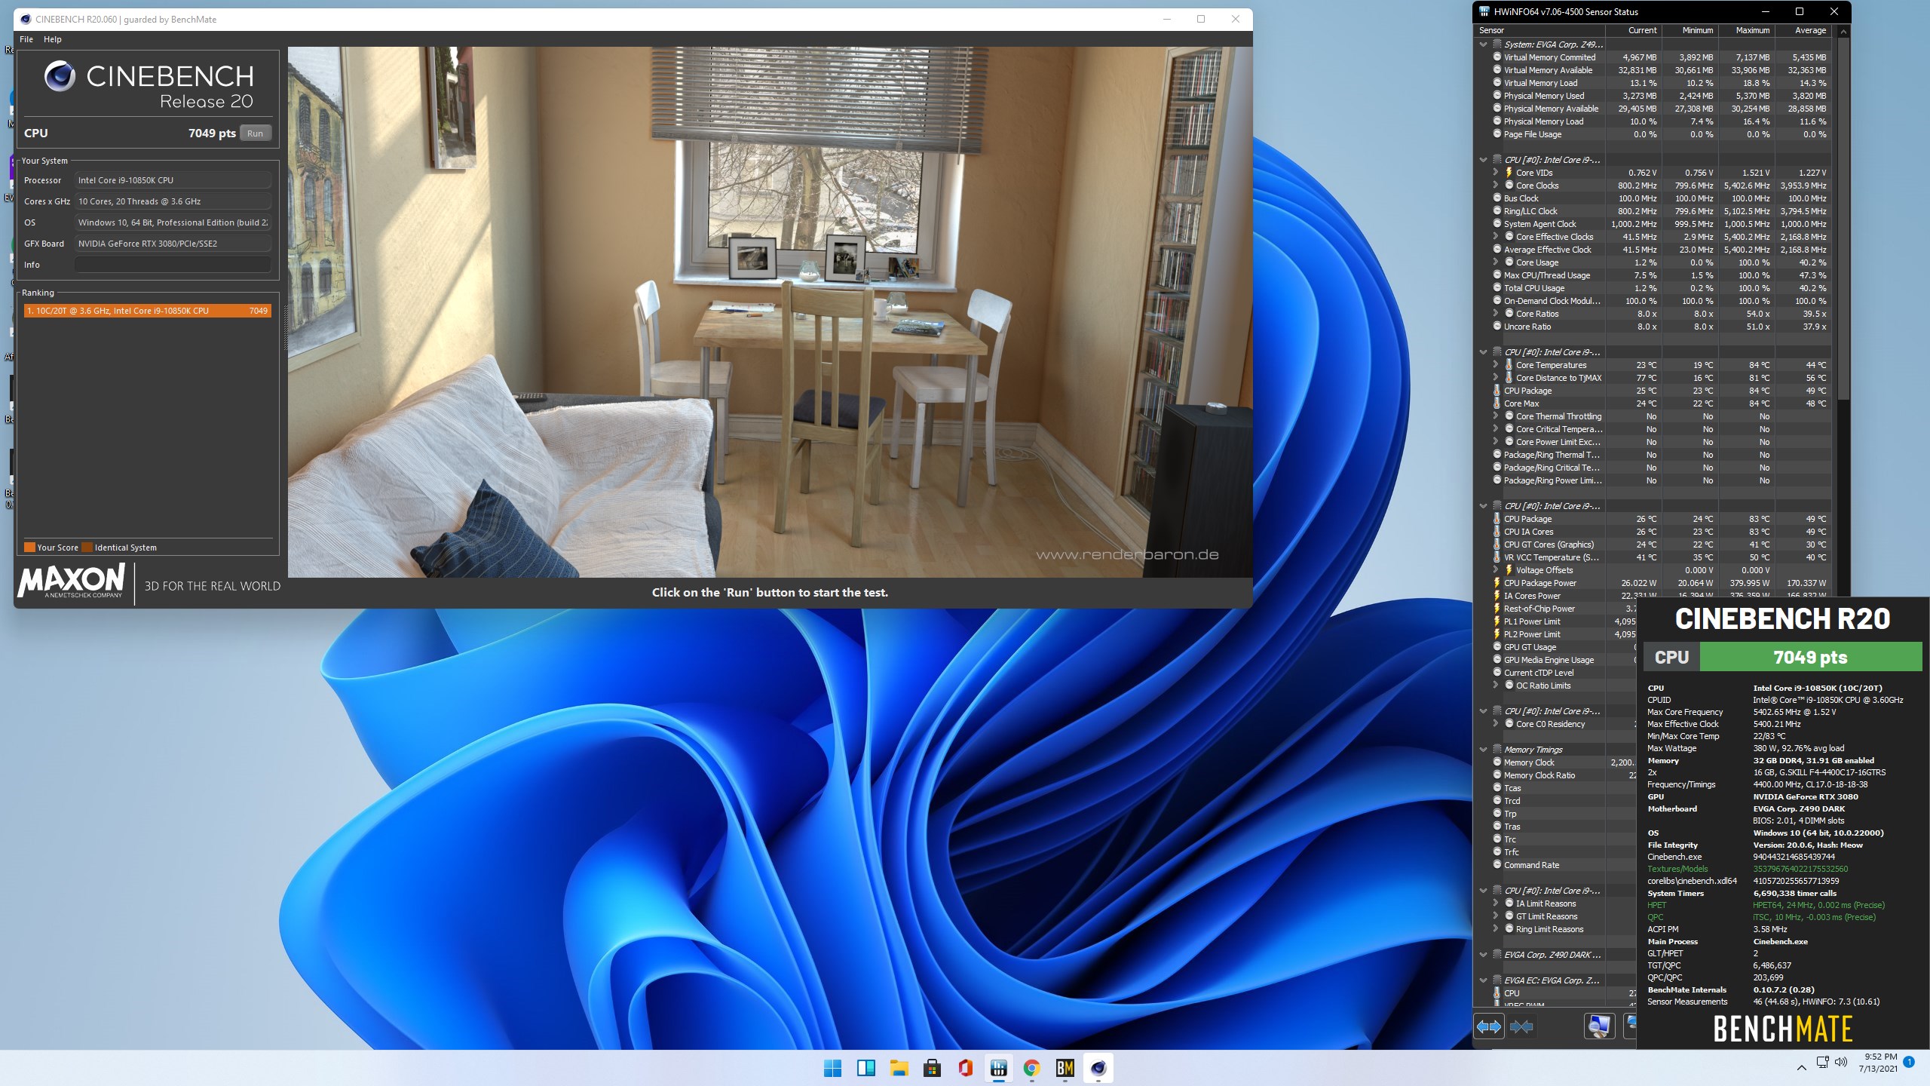The height and width of the screenshot is (1086, 1930).
Task: Open Microsoft Store from the taskbar
Action: coord(933,1068)
